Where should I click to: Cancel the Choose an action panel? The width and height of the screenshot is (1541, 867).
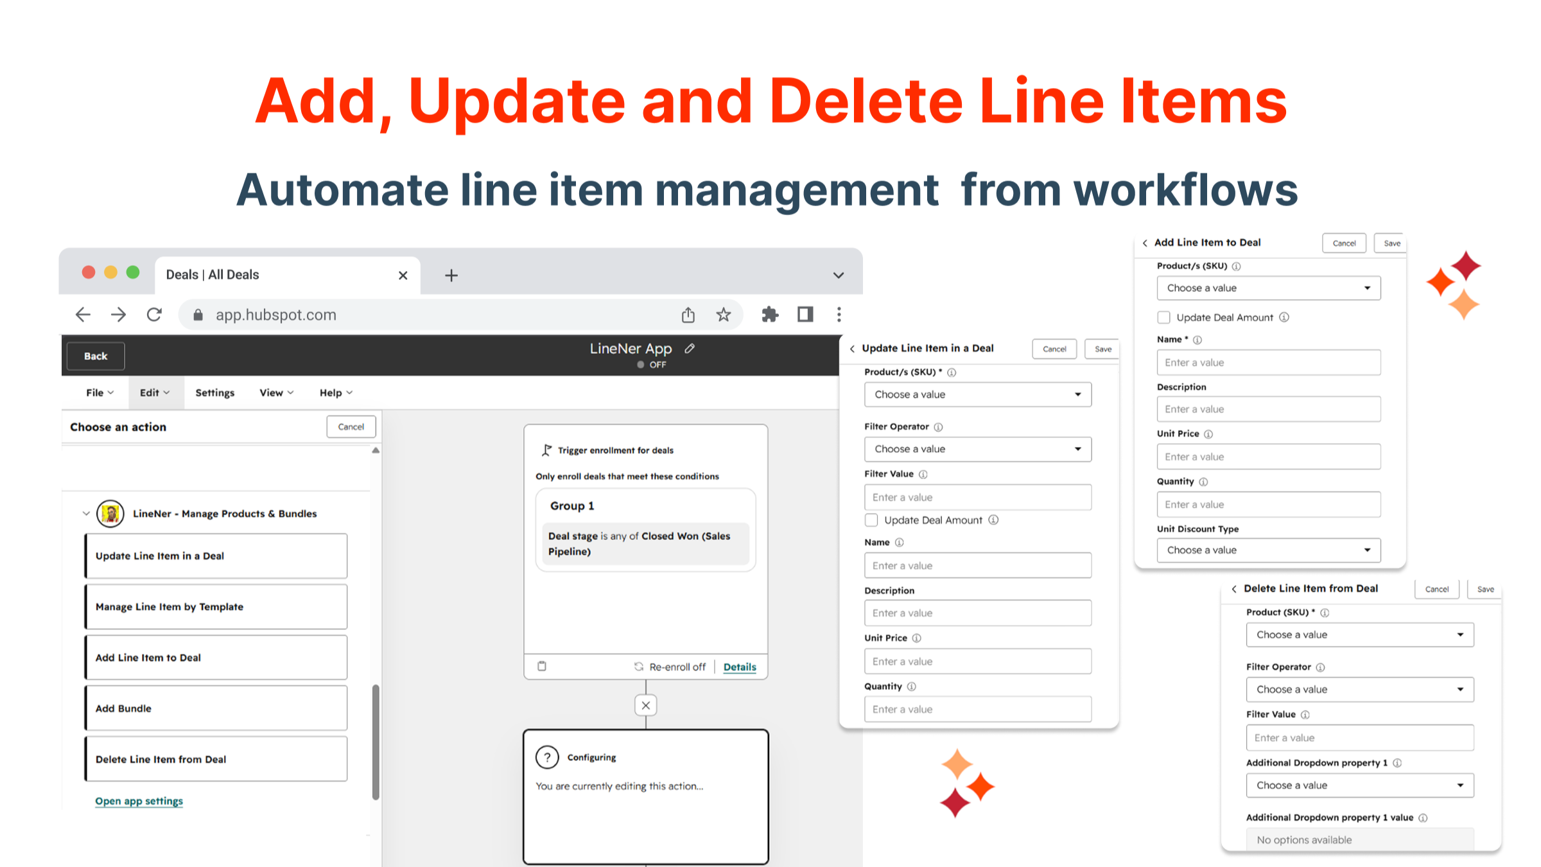click(351, 426)
